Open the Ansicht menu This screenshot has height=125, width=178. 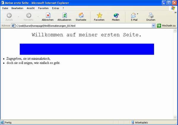(31, 8)
